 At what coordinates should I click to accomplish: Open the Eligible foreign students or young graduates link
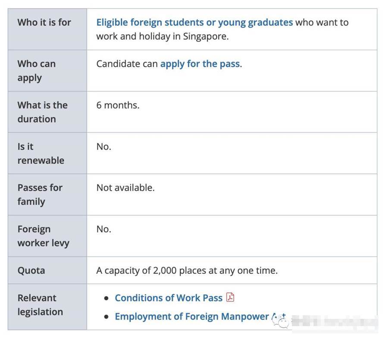pyautogui.click(x=194, y=22)
